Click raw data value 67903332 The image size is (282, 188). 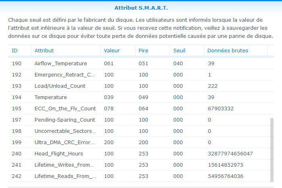(221, 109)
